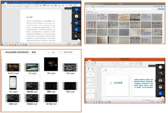Select the 张信.mp4 video file

(13, 98)
